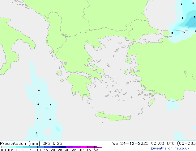Click the '(00+363' forecast offset text
Image resolution: width=196 pixels, height=151 pixels.
pos(186,144)
